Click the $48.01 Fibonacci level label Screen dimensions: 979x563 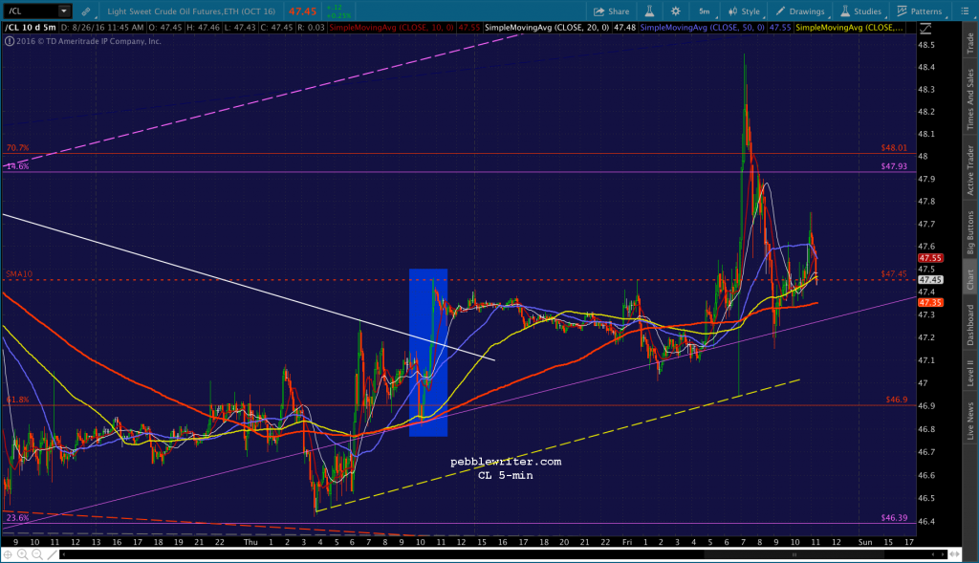(x=894, y=148)
